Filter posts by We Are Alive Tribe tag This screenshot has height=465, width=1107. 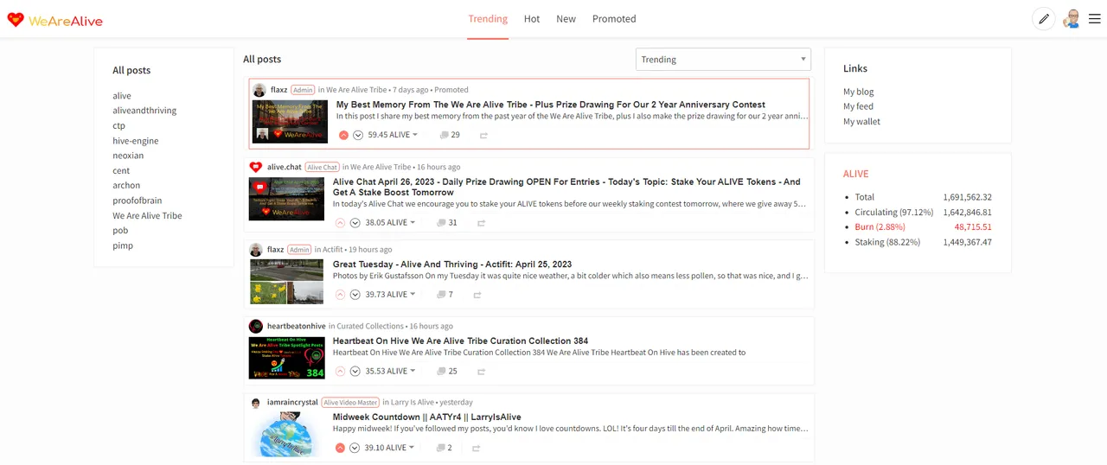(x=147, y=216)
